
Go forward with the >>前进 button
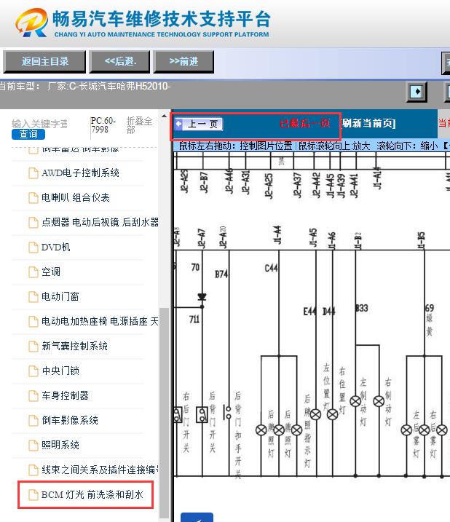pyautogui.click(x=183, y=62)
